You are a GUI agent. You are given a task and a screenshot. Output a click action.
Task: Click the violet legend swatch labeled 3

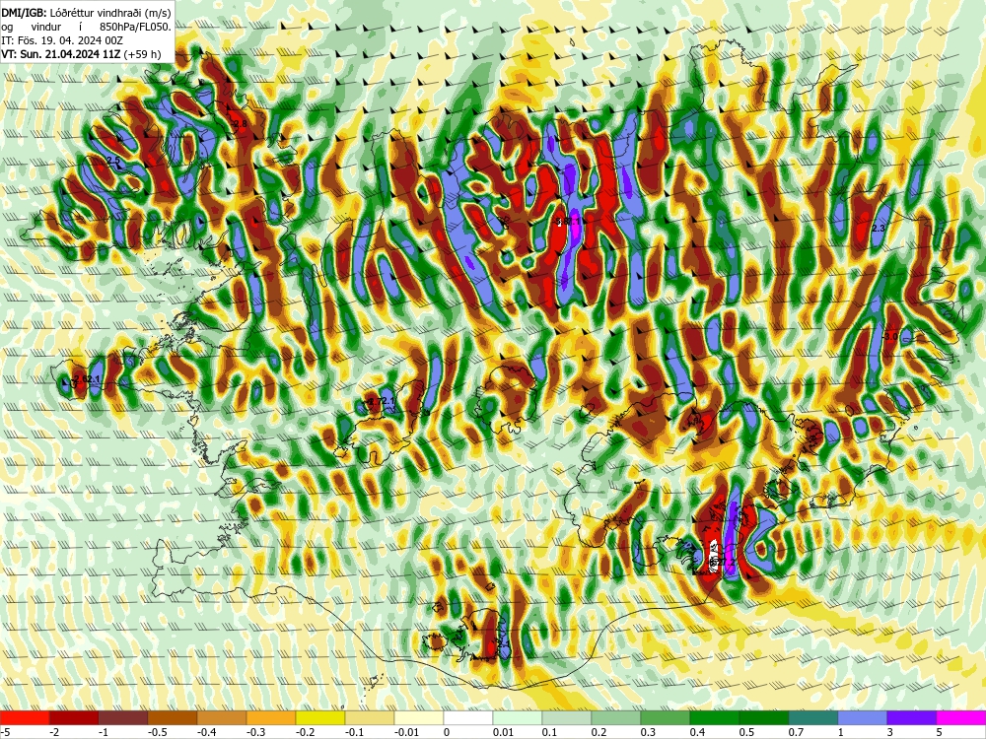(912, 717)
